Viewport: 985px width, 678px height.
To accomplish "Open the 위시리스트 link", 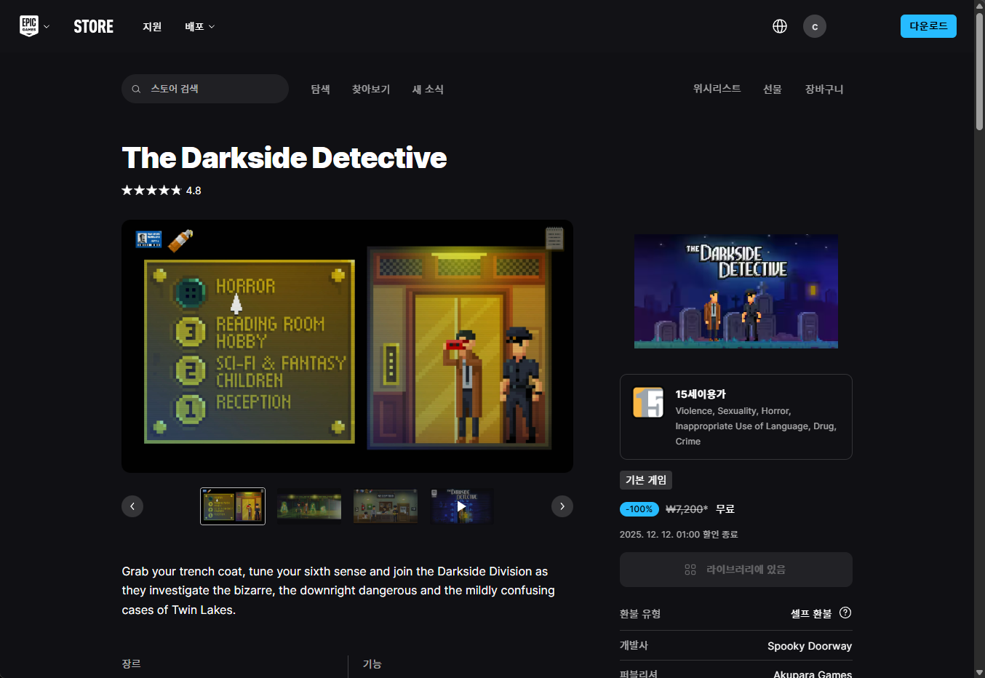I will pyautogui.click(x=717, y=89).
